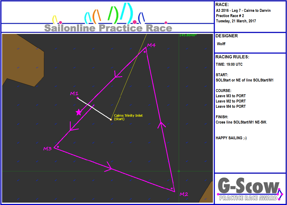Screen dimensions: 287x205
Task: Click the M3 label text
Action: tap(47, 149)
